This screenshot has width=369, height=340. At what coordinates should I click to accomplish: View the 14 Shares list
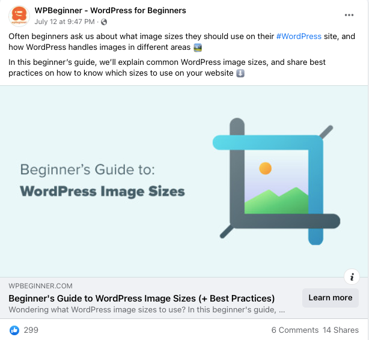341,330
